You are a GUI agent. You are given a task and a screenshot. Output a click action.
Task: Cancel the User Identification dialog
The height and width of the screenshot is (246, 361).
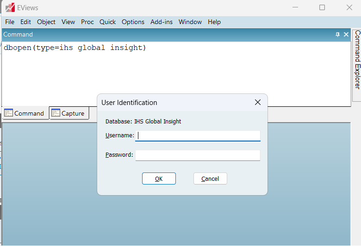click(x=210, y=178)
